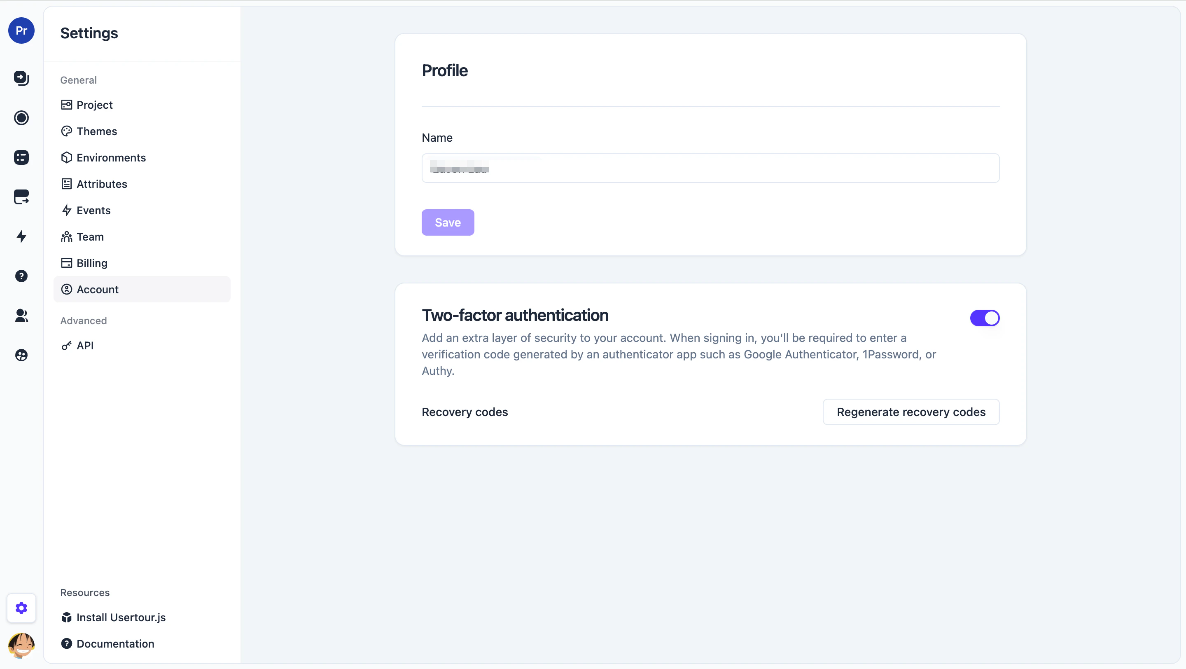Viewport: 1186px width, 669px height.
Task: Click the purple settings gear icon
Action: 21,608
